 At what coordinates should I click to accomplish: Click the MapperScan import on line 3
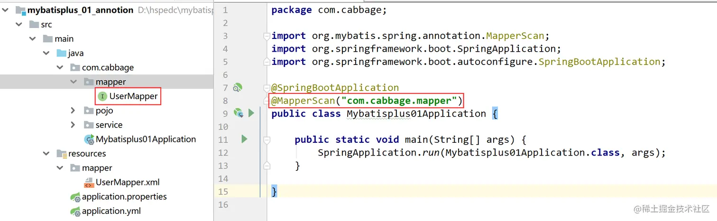pyautogui.click(x=410, y=36)
